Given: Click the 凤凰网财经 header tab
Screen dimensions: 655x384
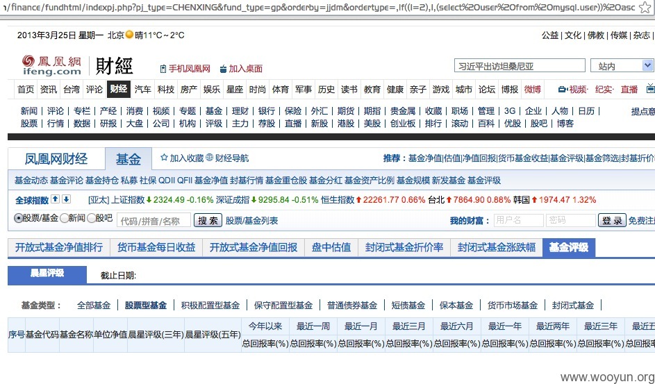Looking at the screenshot, I should coord(56,159).
